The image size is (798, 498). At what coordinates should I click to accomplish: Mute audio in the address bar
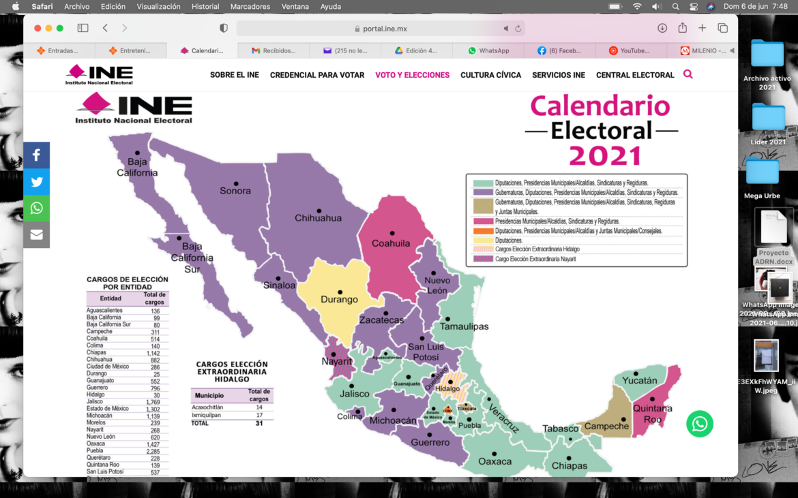506,29
